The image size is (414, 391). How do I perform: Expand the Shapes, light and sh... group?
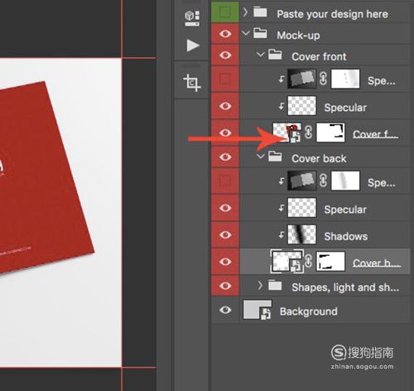pos(260,286)
